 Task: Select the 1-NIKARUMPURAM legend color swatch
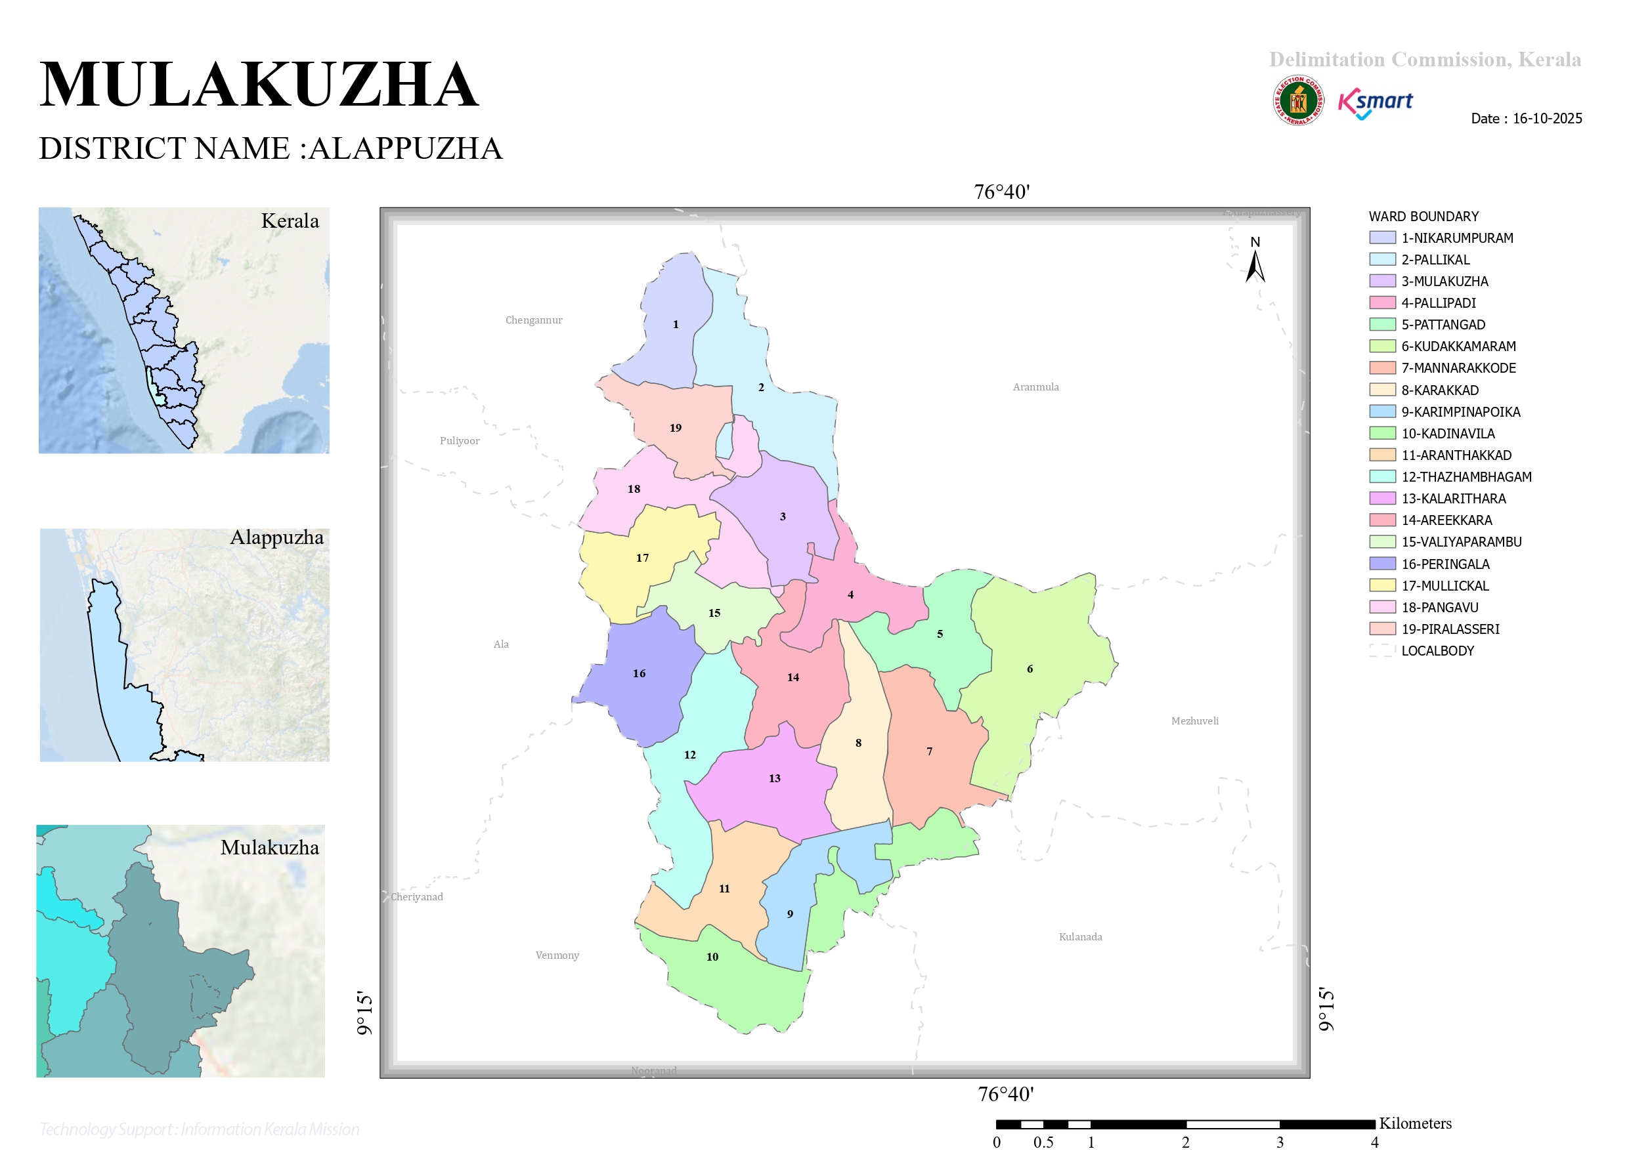tap(1382, 238)
